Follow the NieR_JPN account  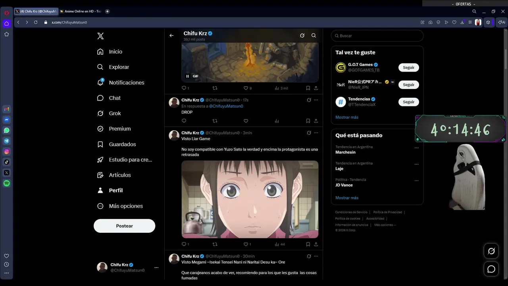[x=408, y=85]
